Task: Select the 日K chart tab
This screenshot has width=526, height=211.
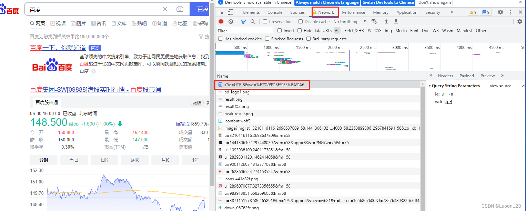Action: 104,160
